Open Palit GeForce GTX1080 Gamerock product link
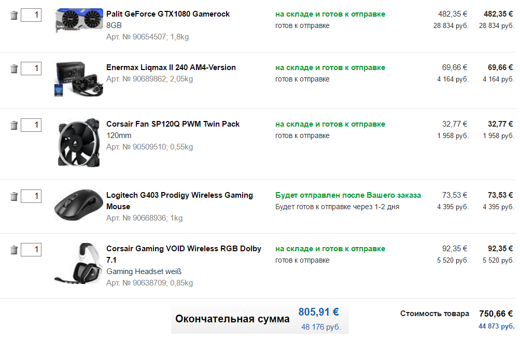 click(168, 14)
